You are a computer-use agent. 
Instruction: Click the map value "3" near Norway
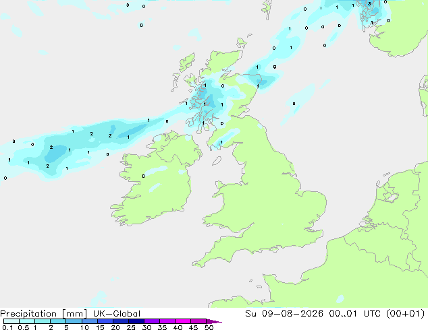click(x=369, y=4)
